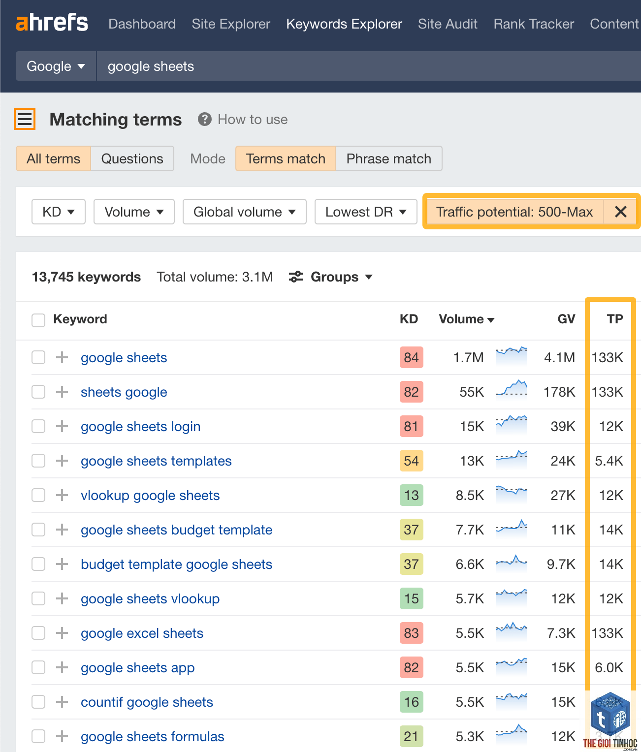Open the Global volume filter dropdown
641x752 pixels.
click(x=245, y=212)
